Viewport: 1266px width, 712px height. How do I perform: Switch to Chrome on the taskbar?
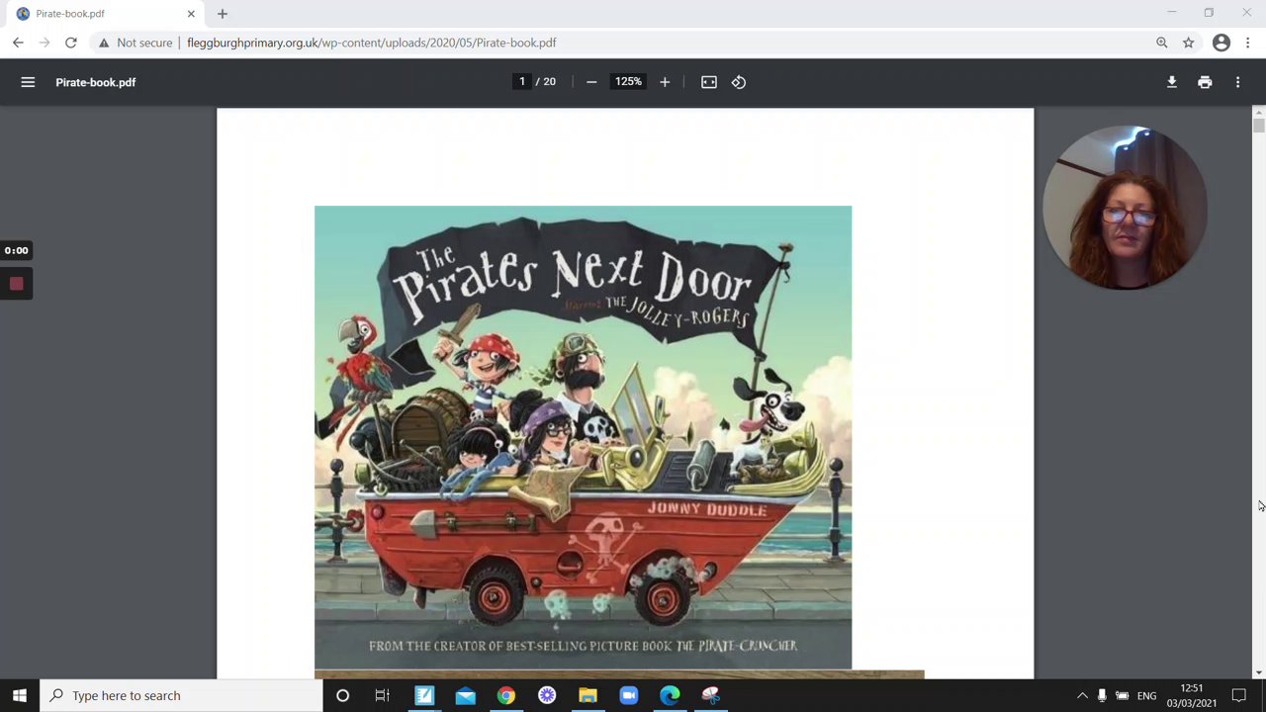coord(505,695)
